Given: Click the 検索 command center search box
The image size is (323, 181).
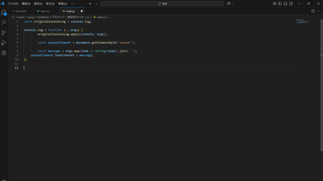Looking at the screenshot, I should (x=162, y=3).
